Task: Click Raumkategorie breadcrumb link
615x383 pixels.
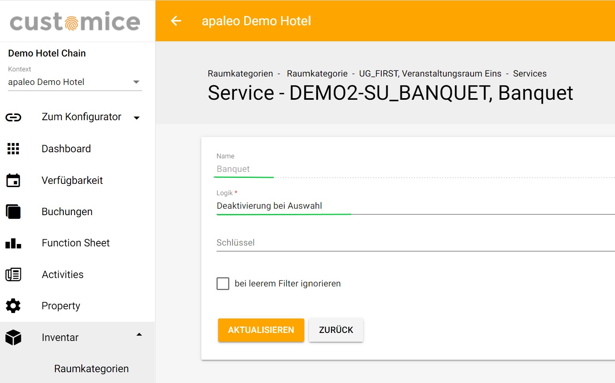Action: click(x=317, y=74)
